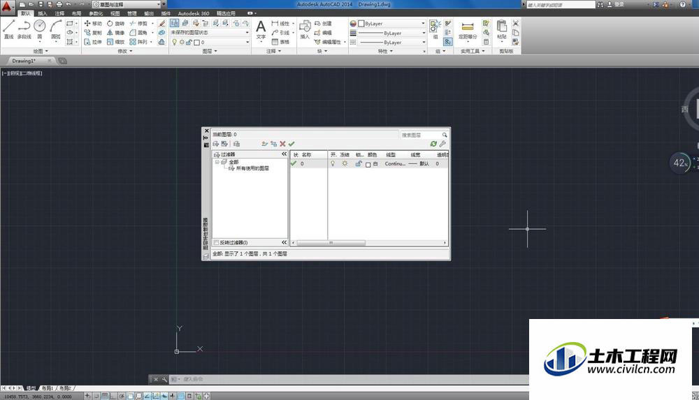
Task: Switch to the 注释 ribbon tab
Action: coord(59,13)
